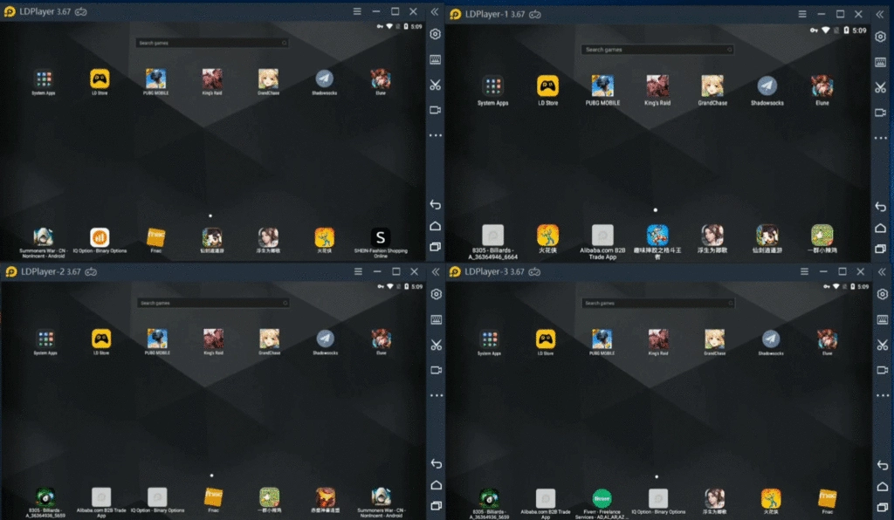
Task: Open the LD Store app
Action: point(100,78)
